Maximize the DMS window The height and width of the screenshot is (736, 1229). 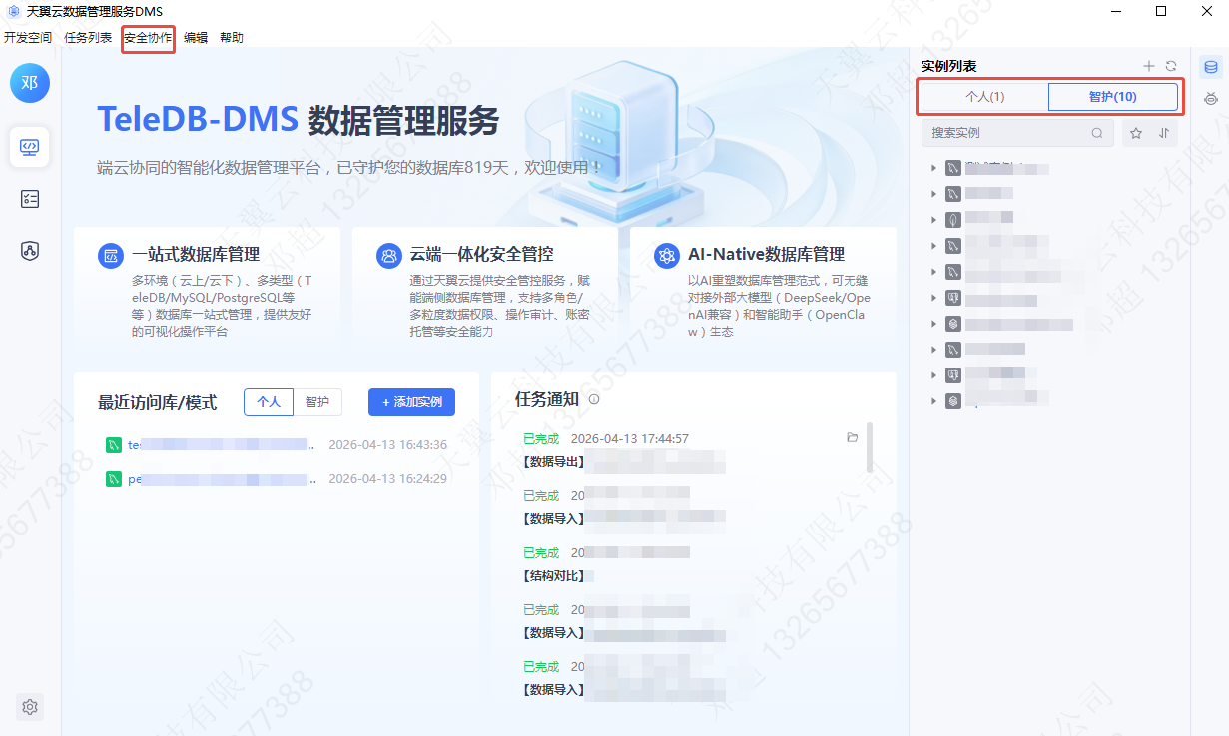tap(1161, 11)
